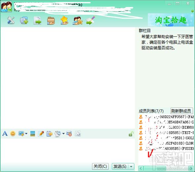This screenshot has width=195, height=172.
Task: Click the 关闭(C) button
Action: (x=100, y=166)
